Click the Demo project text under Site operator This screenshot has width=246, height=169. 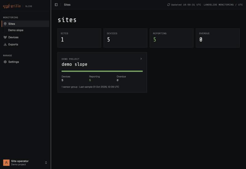pos(18,164)
